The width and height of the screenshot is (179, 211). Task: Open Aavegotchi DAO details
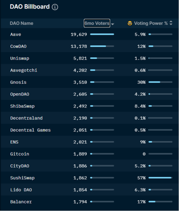(x=89, y=70)
